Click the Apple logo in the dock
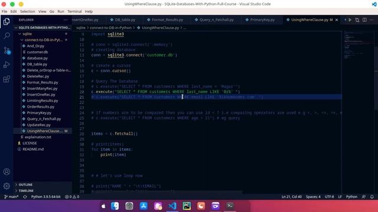 [x=103, y=206]
